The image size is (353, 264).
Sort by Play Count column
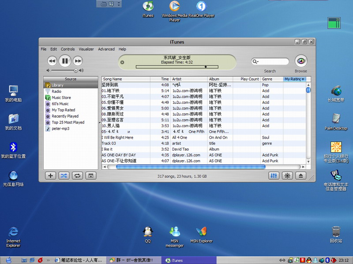(x=247, y=79)
